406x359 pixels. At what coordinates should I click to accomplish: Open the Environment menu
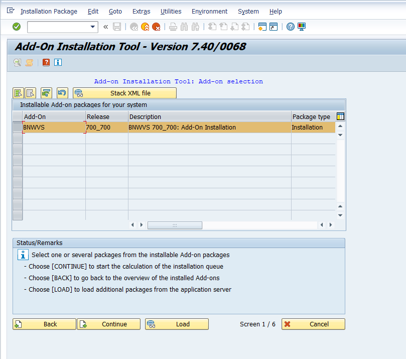pyautogui.click(x=209, y=11)
